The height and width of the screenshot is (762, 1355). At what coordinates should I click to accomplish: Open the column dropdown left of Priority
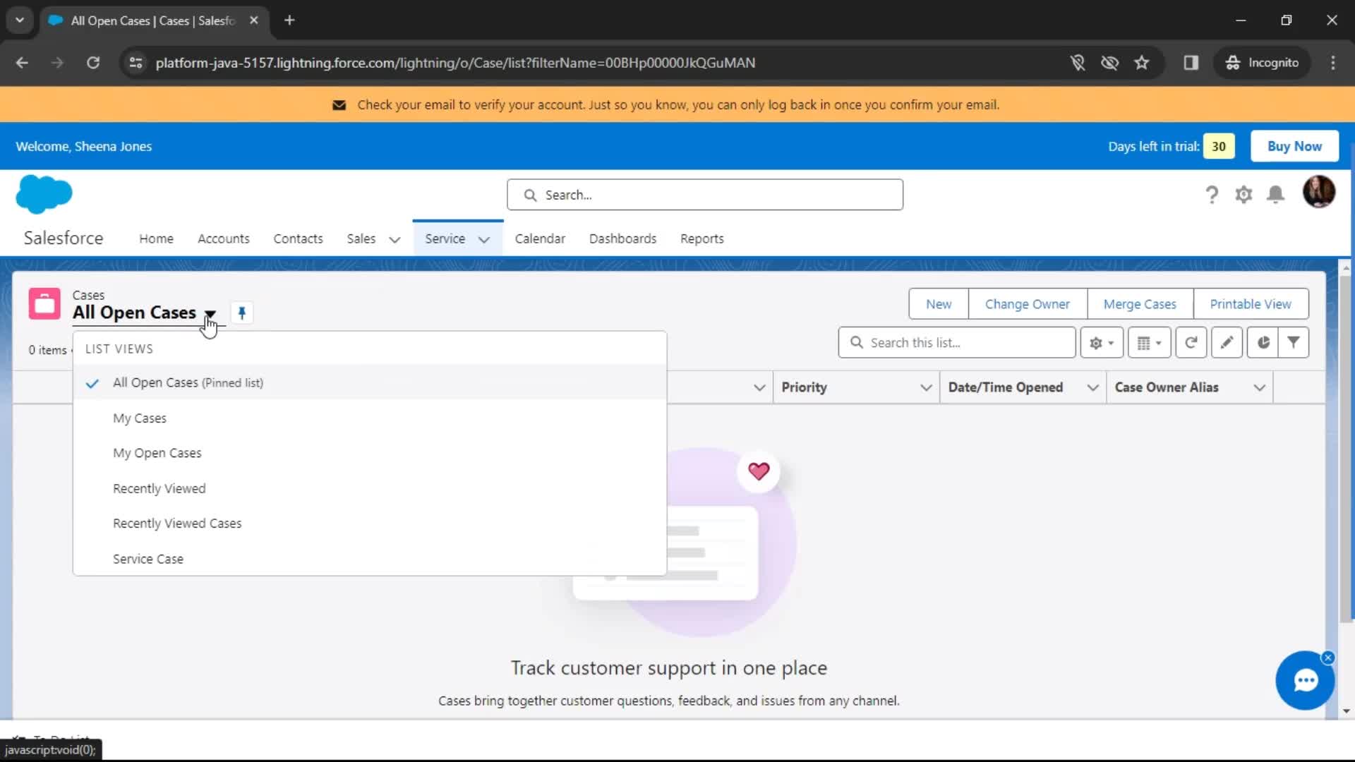pyautogui.click(x=759, y=387)
